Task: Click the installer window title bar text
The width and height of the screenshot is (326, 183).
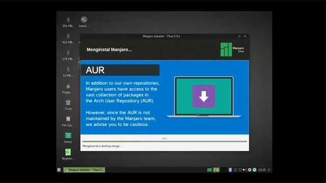Action: pyautogui.click(x=161, y=36)
